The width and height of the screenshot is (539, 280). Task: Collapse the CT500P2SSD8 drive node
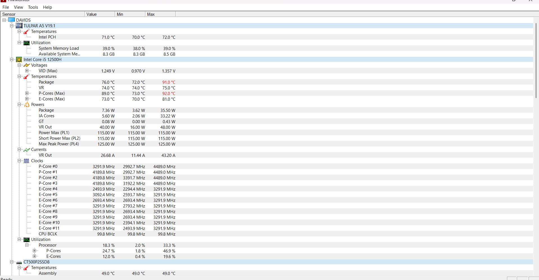coord(12,262)
